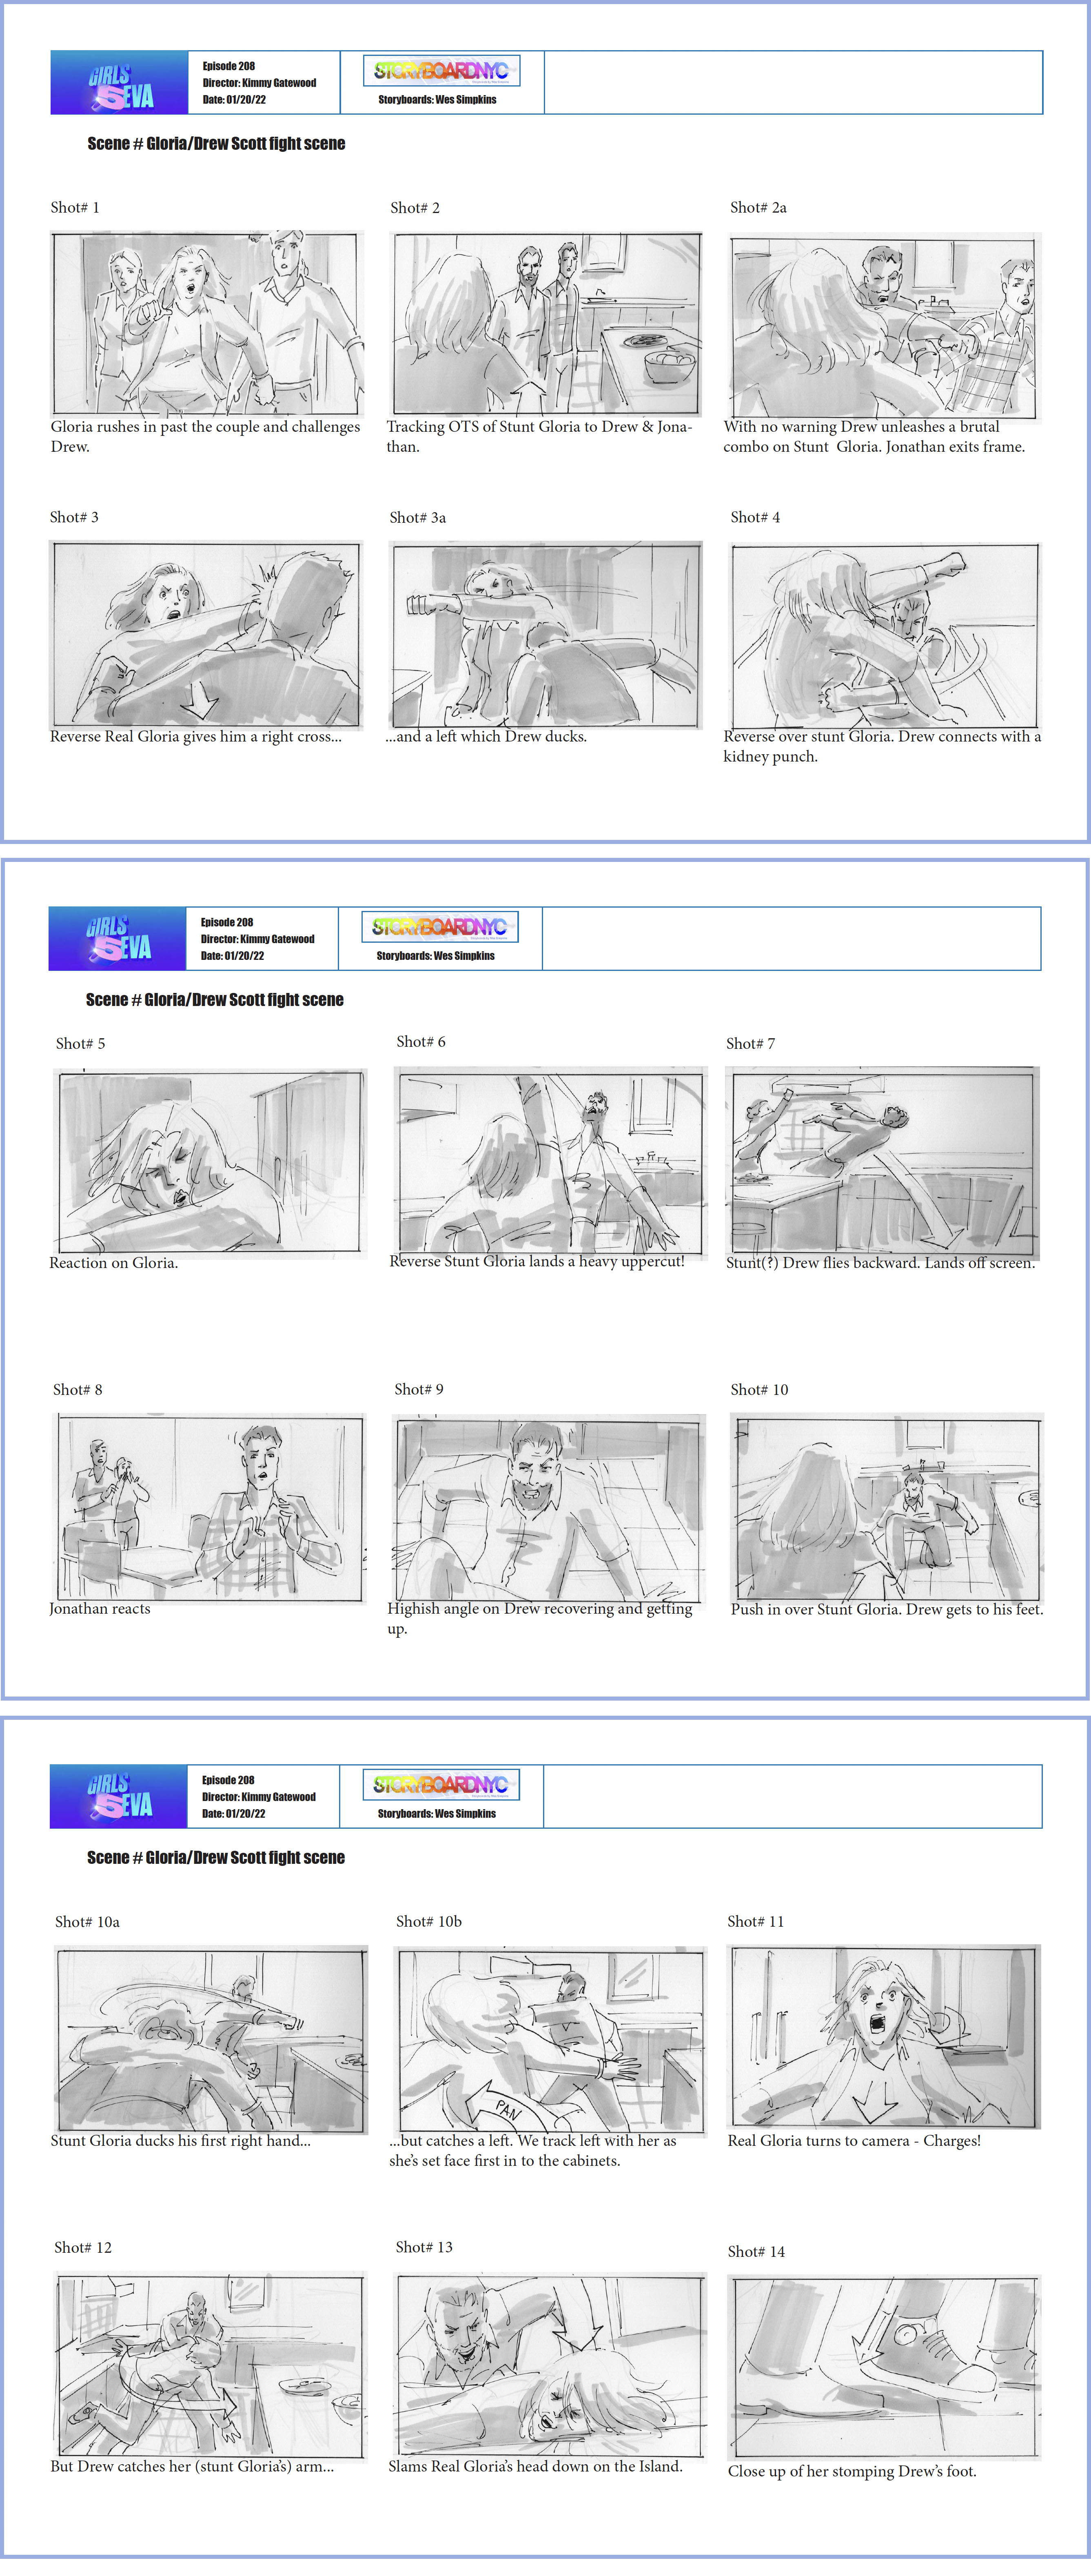The width and height of the screenshot is (1091, 2576).
Task: Open the Shot# 2 over-the-shoulder kitchen sketch
Action: pos(546,324)
